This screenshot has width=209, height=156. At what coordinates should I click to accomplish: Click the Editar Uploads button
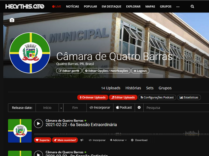pos(123,97)
